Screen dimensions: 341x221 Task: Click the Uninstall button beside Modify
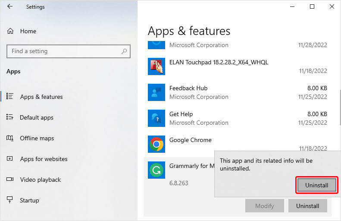tap(307, 206)
